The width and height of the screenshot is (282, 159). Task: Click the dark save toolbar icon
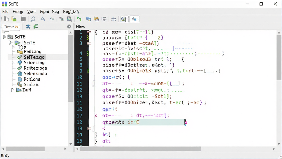(x=23, y=19)
